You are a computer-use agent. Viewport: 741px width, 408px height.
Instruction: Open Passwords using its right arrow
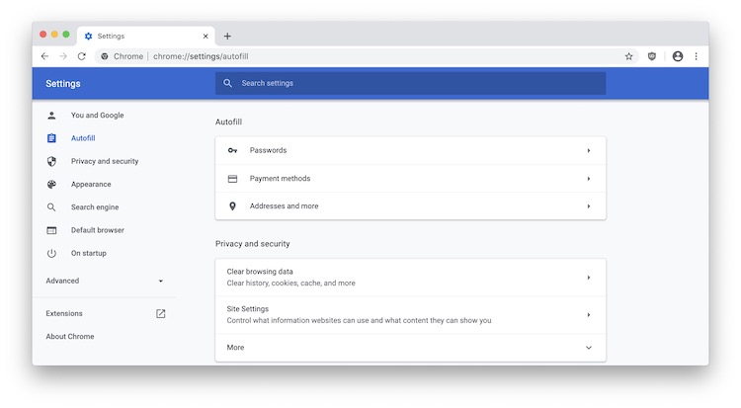pos(589,150)
